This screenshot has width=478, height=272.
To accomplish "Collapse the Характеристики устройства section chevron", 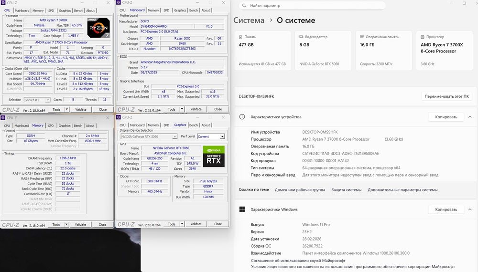I will click(x=470, y=117).
